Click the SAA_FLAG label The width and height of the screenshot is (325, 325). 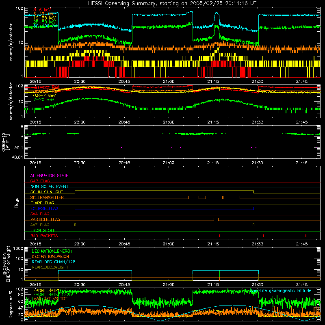click(x=40, y=214)
